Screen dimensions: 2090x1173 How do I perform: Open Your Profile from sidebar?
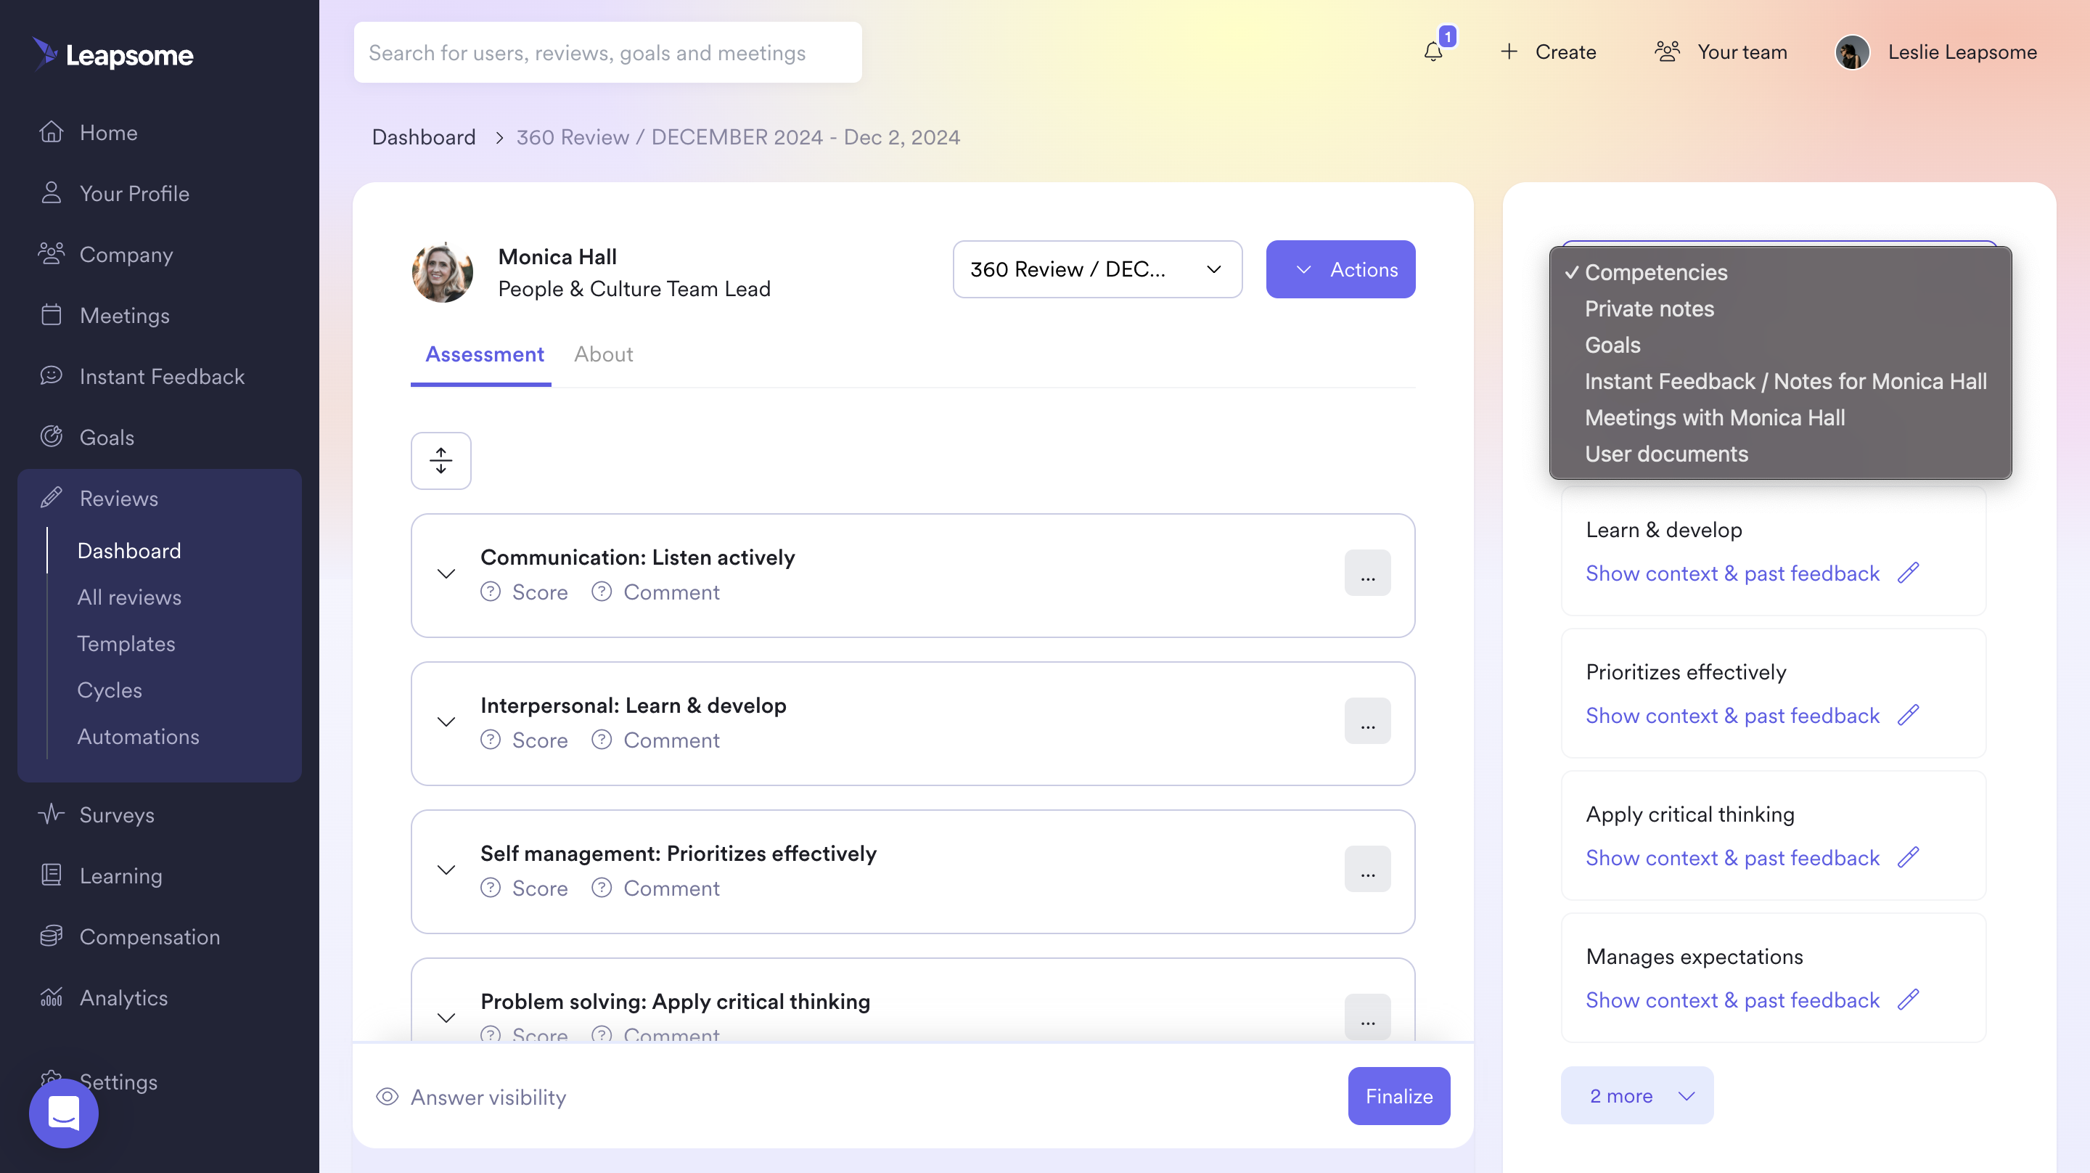(x=135, y=193)
